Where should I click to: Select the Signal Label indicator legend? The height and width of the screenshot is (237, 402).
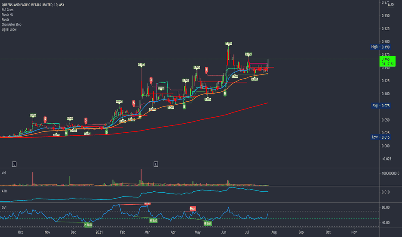(9, 29)
